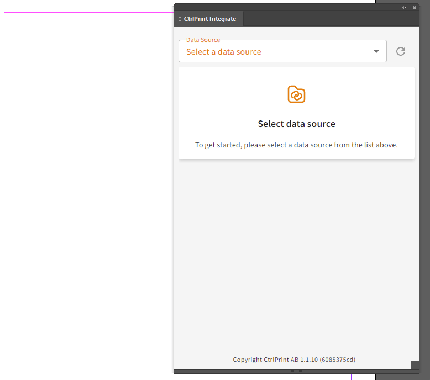
Task: Click the Copyright CtrlPrint AB version text
Action: point(294,360)
